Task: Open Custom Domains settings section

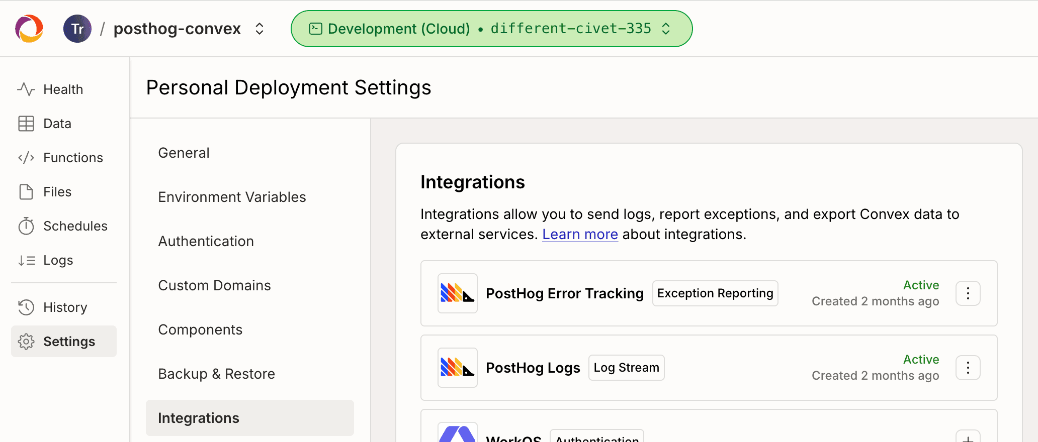Action: 250,285
